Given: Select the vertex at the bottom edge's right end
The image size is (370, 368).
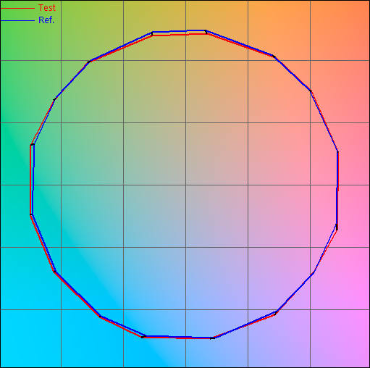Looking at the screenshot, I should pos(212,338).
